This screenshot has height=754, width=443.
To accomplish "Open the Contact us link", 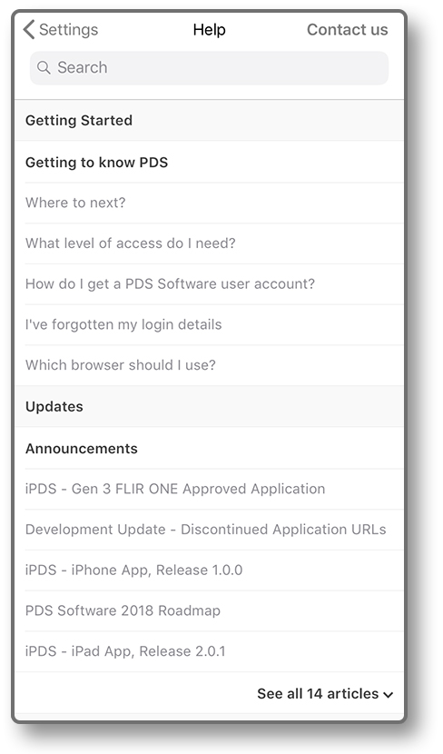I will pyautogui.click(x=348, y=30).
